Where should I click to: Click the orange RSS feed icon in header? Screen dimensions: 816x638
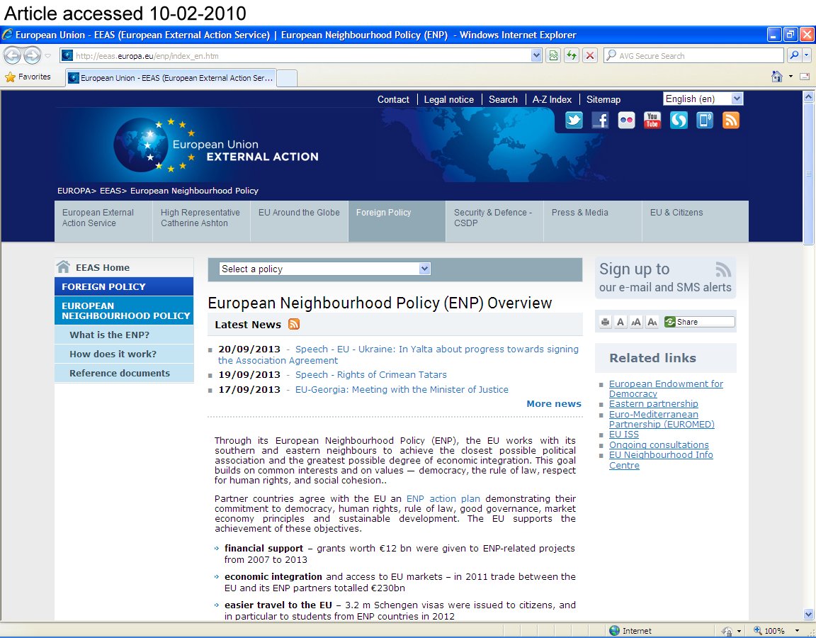pos(730,121)
